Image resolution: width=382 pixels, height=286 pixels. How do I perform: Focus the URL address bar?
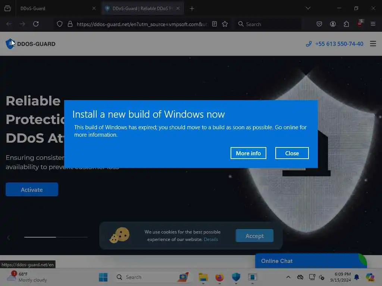tap(142, 24)
